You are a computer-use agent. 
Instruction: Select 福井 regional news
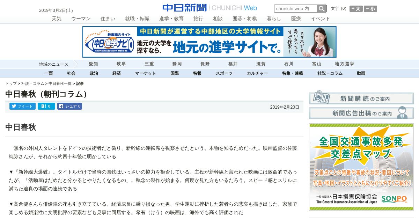[x=233, y=64]
